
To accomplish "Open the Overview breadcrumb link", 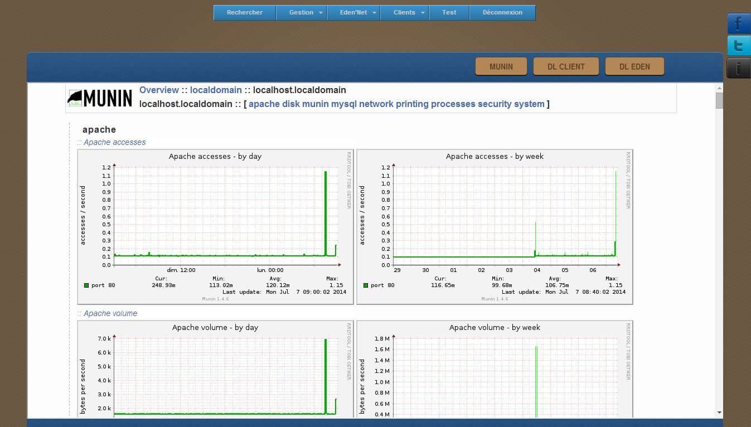I will click(x=159, y=90).
